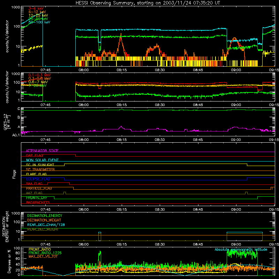
Task: Select the "SC_IN_SUNLIGHT" flag label
Action: [x=40, y=165]
